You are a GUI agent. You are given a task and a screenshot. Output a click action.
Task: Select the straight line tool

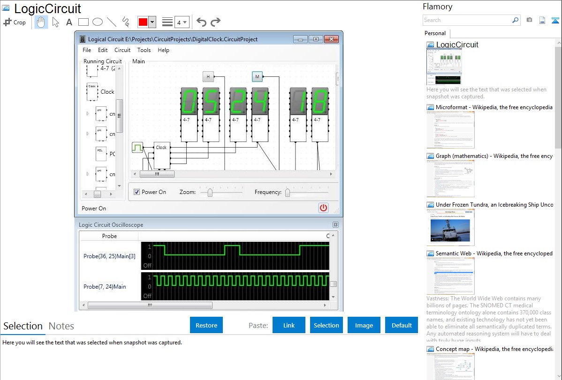click(x=112, y=22)
